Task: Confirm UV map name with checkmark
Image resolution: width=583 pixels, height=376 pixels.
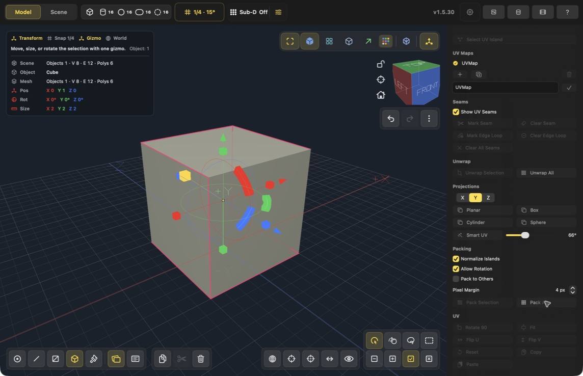Action: point(569,88)
